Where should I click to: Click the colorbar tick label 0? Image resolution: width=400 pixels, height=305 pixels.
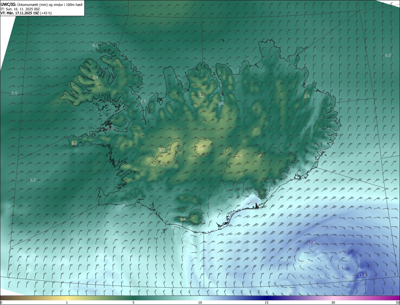1,303
